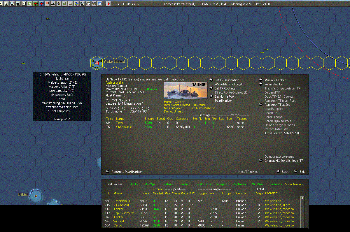Click Form New TF

273,84
